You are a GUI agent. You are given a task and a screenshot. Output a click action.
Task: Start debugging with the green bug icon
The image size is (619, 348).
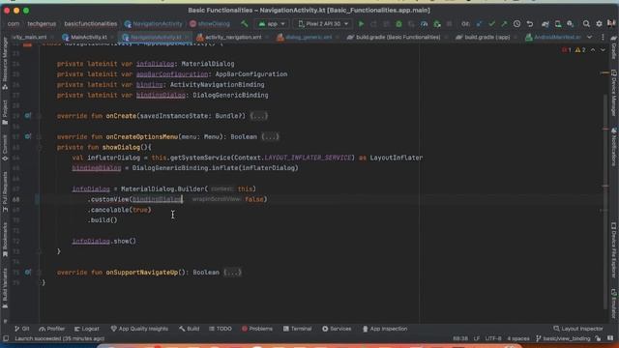(x=398, y=24)
